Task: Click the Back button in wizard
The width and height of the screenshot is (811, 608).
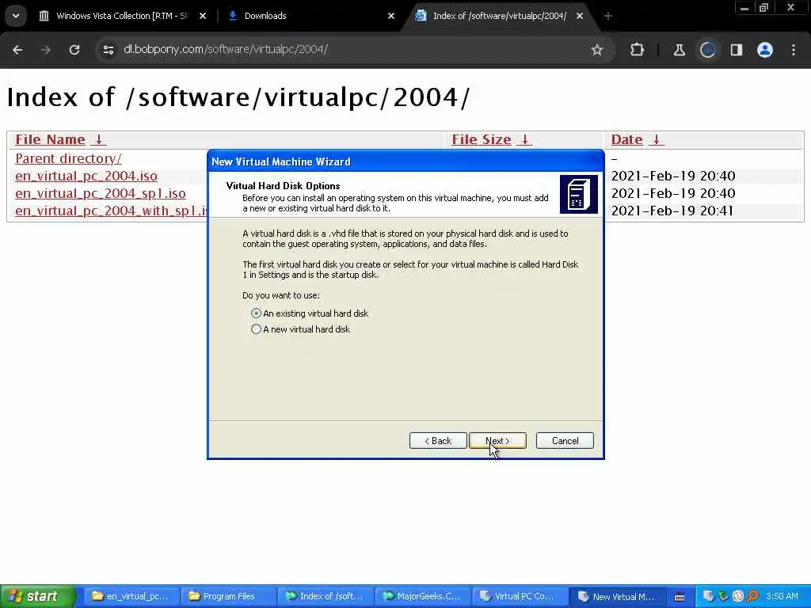Action: [438, 440]
